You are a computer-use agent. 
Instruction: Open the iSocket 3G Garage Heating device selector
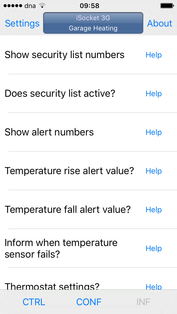(93, 23)
